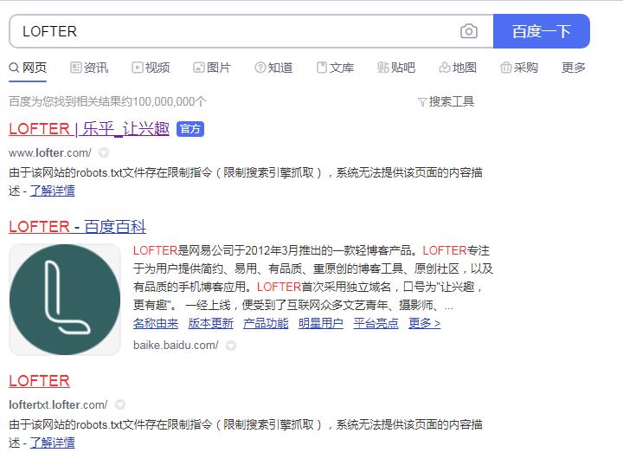Screen dimensions: 623x459
Task: Open the 版本更新 sublink
Action: pyautogui.click(x=210, y=323)
